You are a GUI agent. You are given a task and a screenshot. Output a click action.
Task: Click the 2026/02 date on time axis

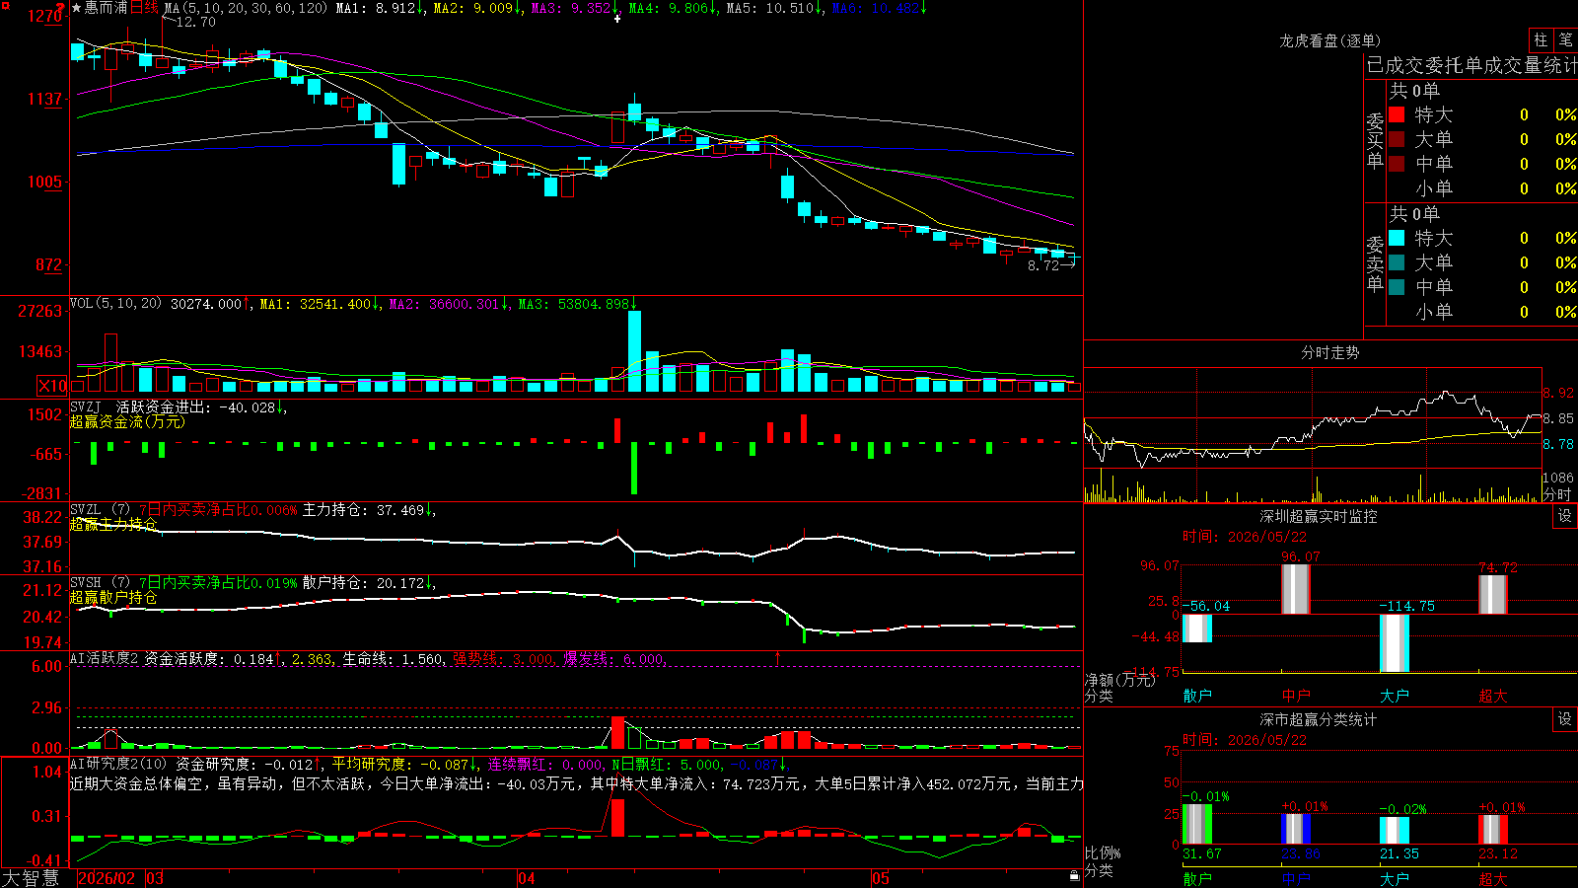[x=107, y=878]
